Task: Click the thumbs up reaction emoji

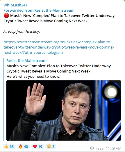Action: 6,146
